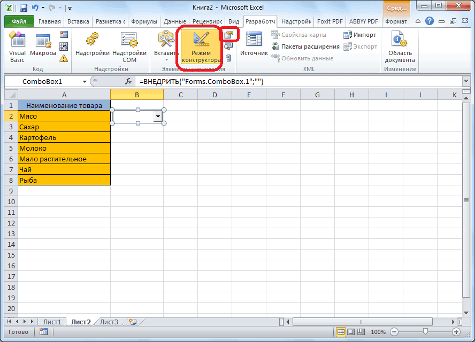Open the Лист3 sheet tab

pos(109,322)
